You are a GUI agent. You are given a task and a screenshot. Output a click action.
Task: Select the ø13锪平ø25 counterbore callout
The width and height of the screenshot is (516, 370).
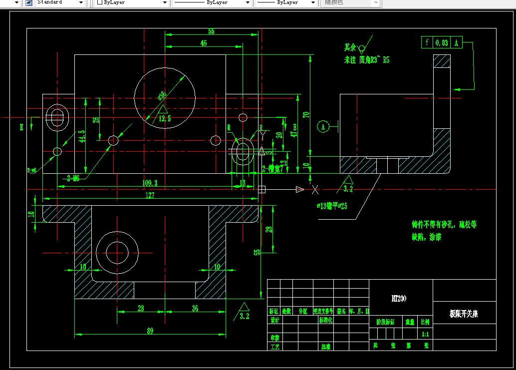coord(332,206)
